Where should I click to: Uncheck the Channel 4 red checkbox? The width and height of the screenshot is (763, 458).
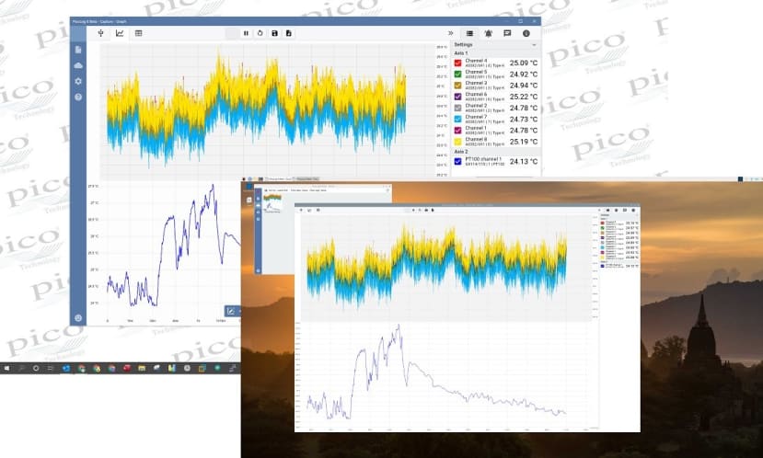458,63
